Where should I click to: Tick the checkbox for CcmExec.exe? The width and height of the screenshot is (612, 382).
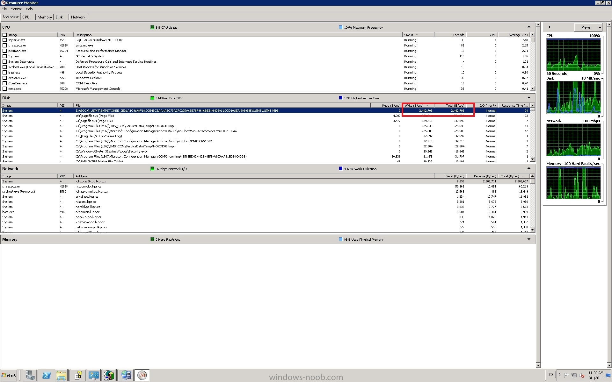point(4,83)
